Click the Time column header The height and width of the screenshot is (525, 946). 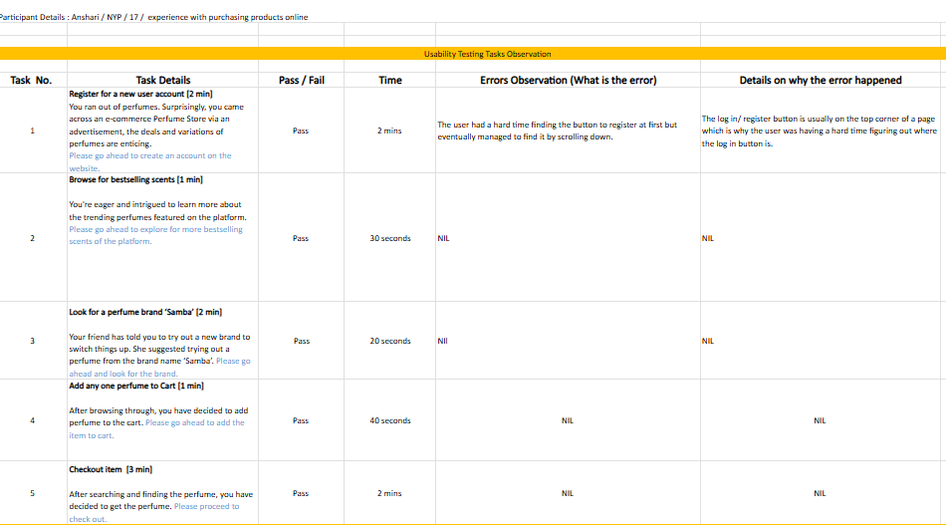(x=389, y=80)
